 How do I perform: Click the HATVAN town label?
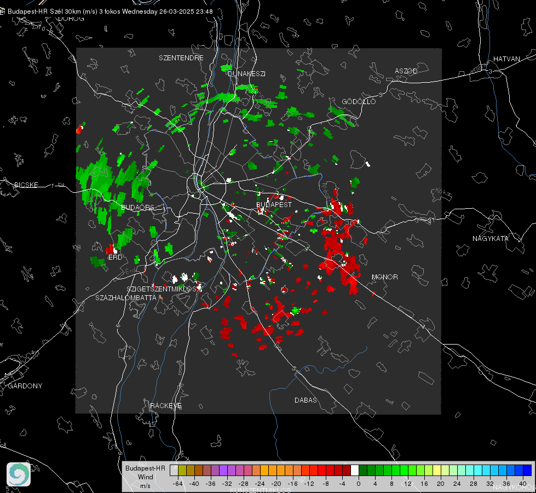(506, 59)
